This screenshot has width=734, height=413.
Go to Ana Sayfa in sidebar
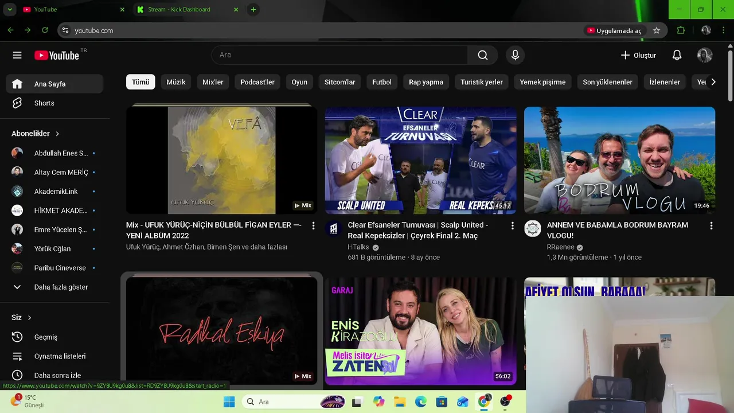click(54, 84)
